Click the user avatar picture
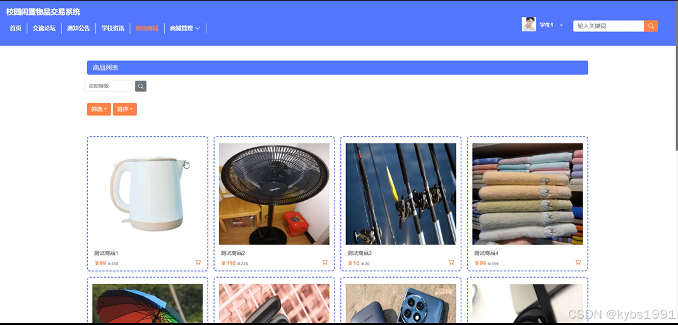This screenshot has width=678, height=325. (529, 25)
